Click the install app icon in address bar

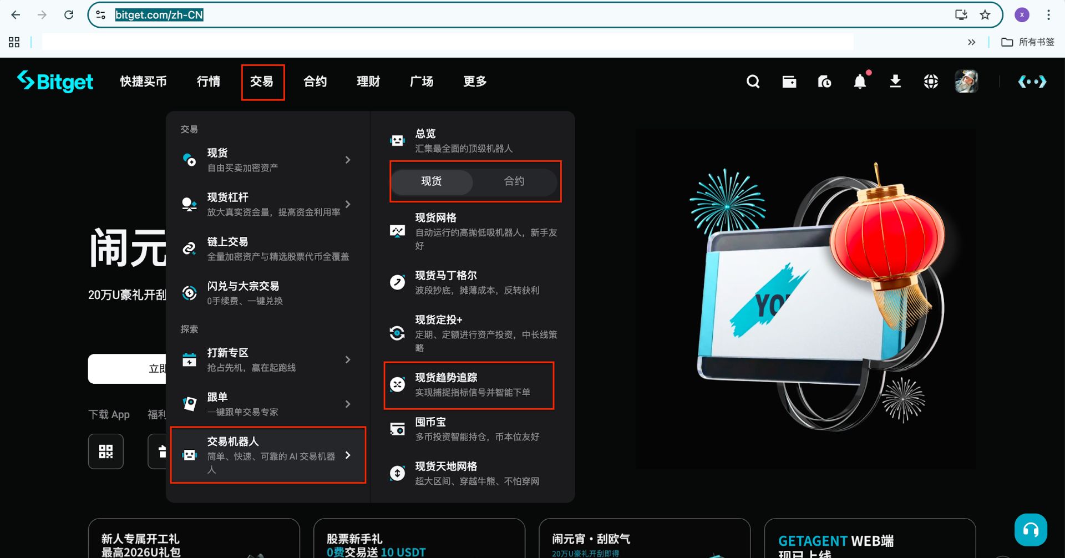tap(961, 15)
